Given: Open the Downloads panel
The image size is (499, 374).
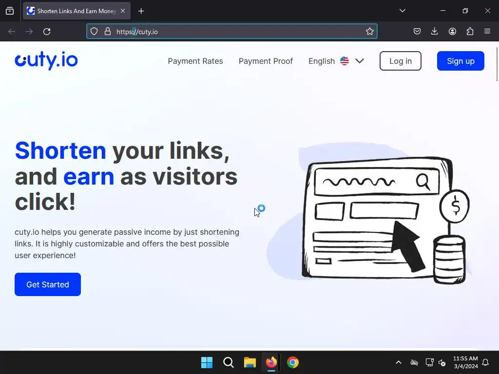Looking at the screenshot, I should click(x=434, y=32).
